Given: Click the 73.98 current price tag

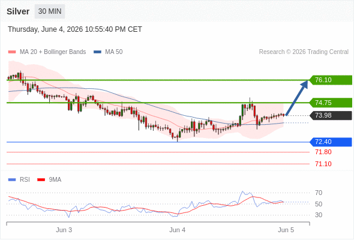Looking at the screenshot, I should (x=331, y=115).
